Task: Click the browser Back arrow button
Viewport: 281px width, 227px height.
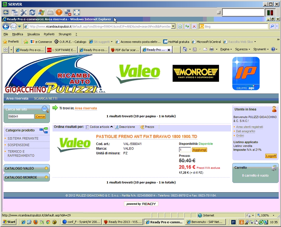Action: pos(6,27)
